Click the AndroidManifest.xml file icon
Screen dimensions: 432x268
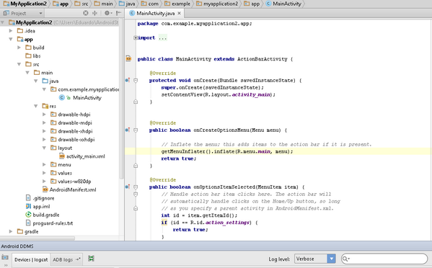[45, 189]
